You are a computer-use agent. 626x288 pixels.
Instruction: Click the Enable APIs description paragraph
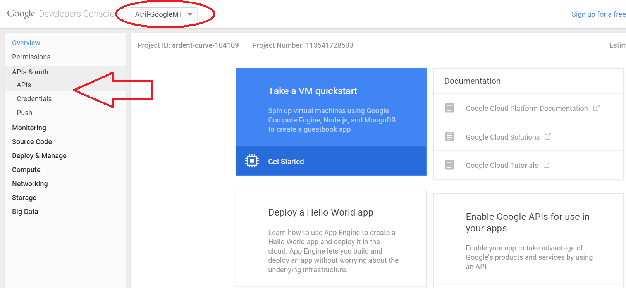[x=529, y=257]
